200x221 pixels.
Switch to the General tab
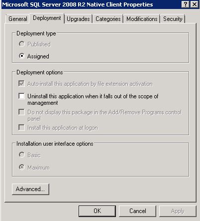click(18, 19)
